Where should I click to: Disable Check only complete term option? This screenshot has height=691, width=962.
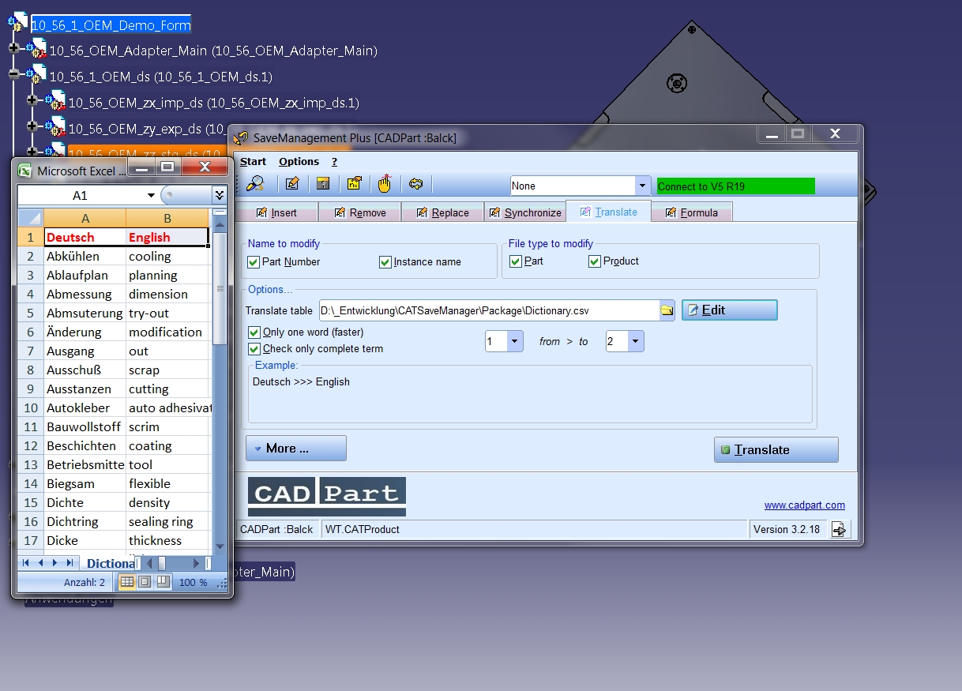coord(254,348)
